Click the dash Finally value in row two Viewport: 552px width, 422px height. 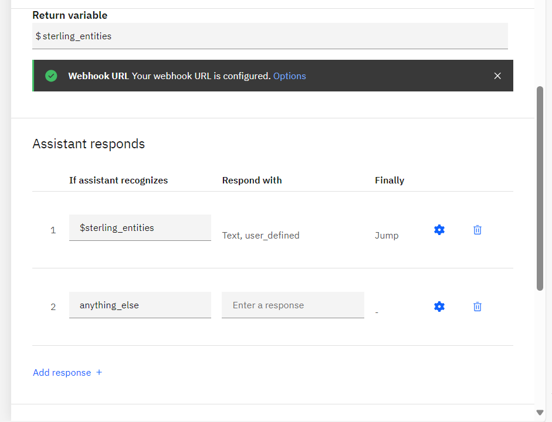(377, 312)
